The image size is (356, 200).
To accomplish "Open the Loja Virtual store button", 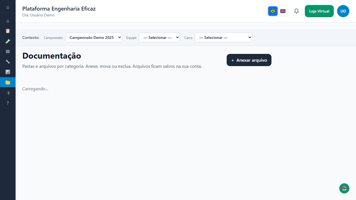I will 319,11.
